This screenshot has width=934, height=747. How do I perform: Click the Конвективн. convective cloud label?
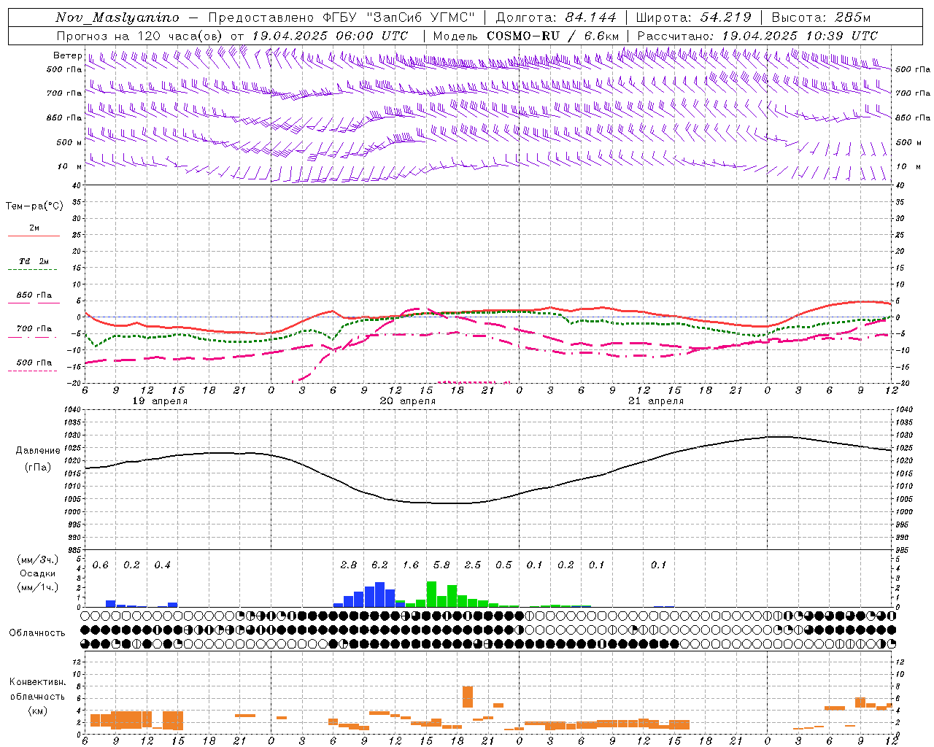(37, 682)
